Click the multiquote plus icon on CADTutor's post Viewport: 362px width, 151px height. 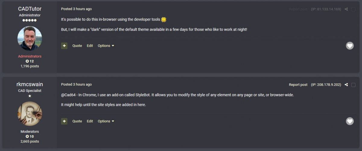pyautogui.click(x=64, y=46)
